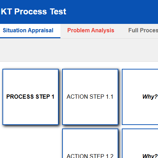This screenshot has height=158, width=158.
Task: Click the blue header bar beside the title
Action: tap(111, 12)
